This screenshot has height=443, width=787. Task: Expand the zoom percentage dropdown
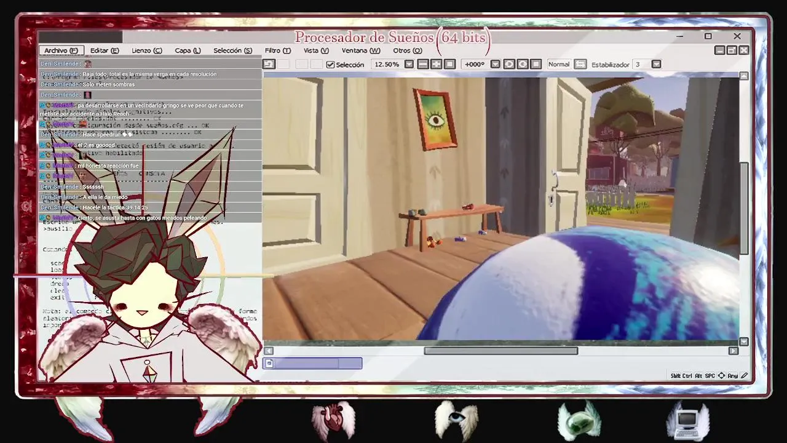point(409,65)
